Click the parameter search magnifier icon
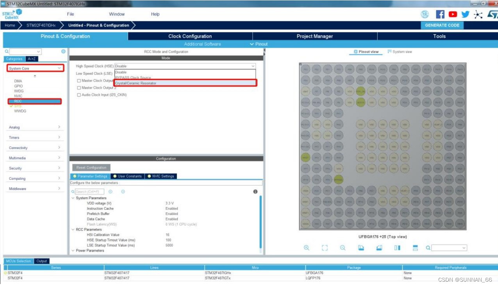The image size is (498, 286). coord(73,192)
